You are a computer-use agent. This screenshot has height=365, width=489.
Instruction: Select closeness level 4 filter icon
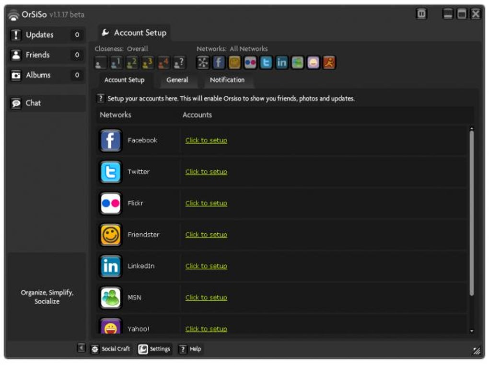coord(164,63)
